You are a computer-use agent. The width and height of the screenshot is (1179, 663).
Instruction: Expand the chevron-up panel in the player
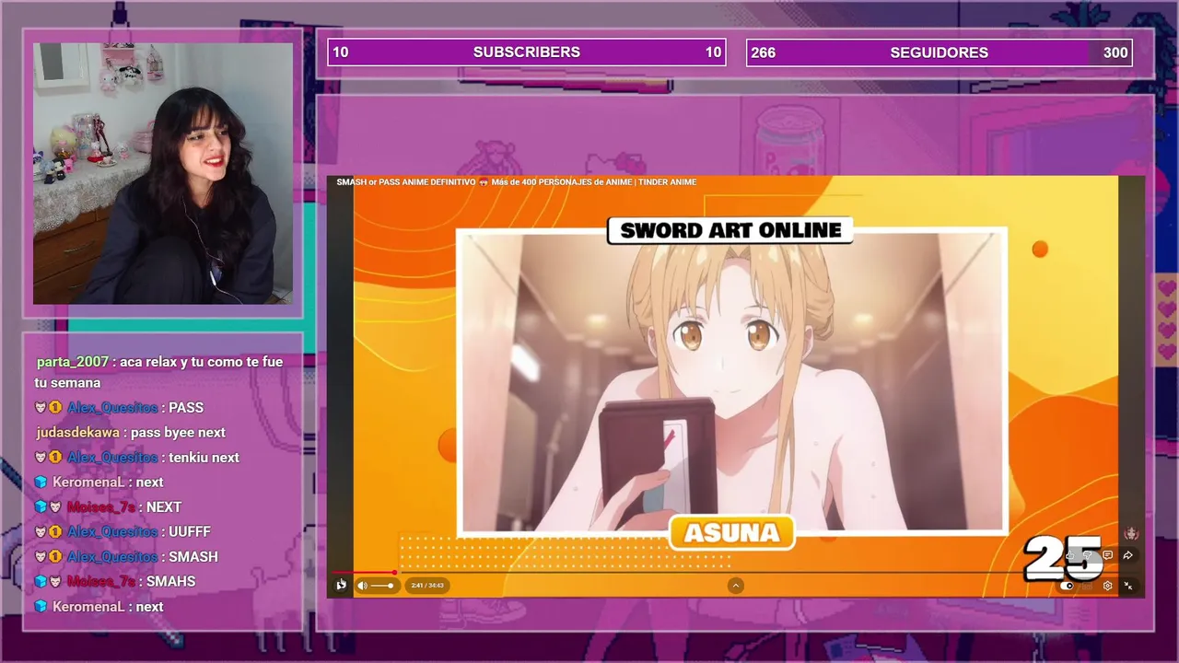(x=735, y=586)
